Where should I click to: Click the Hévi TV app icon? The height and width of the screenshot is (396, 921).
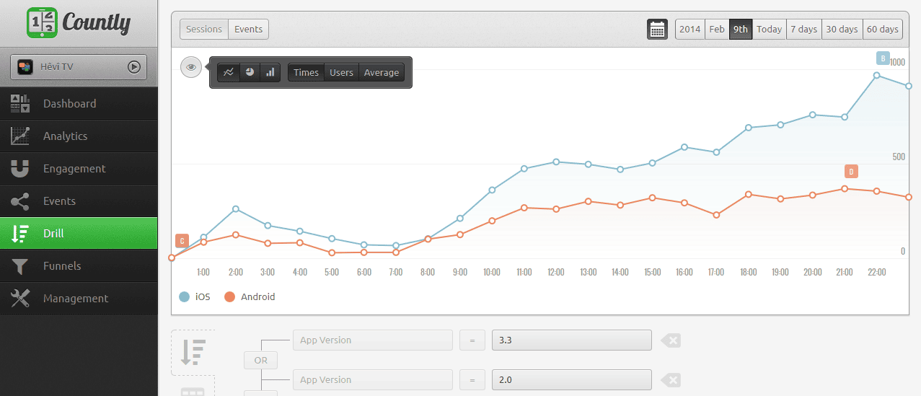coord(25,67)
